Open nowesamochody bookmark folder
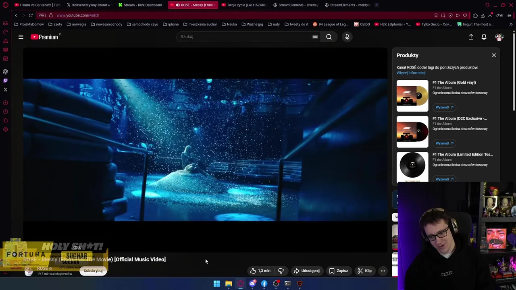The image size is (516, 290). coord(106,24)
